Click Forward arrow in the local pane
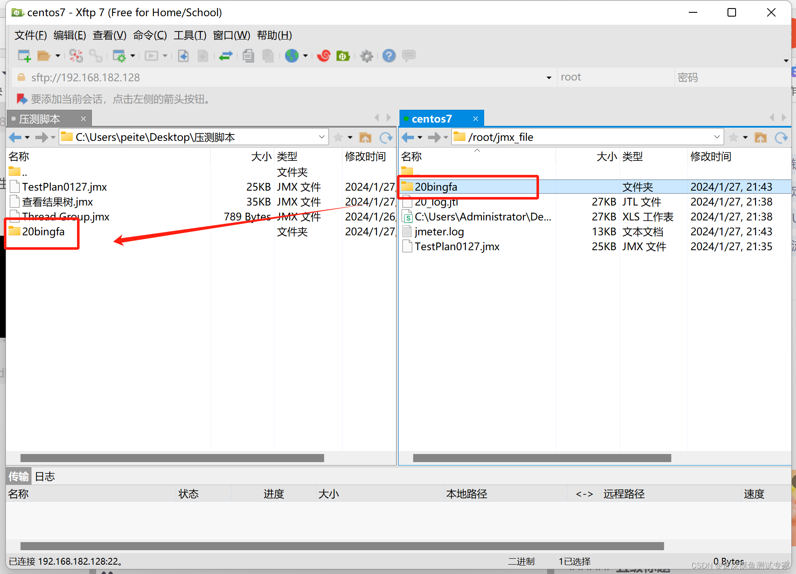The width and height of the screenshot is (796, 574). point(41,137)
